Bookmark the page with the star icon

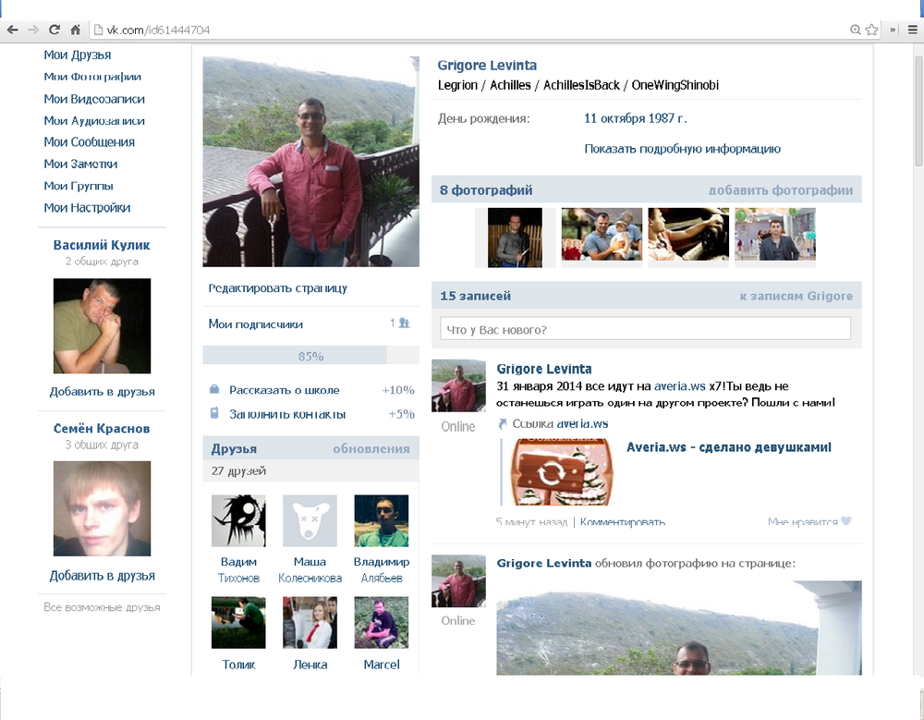pos(871,30)
